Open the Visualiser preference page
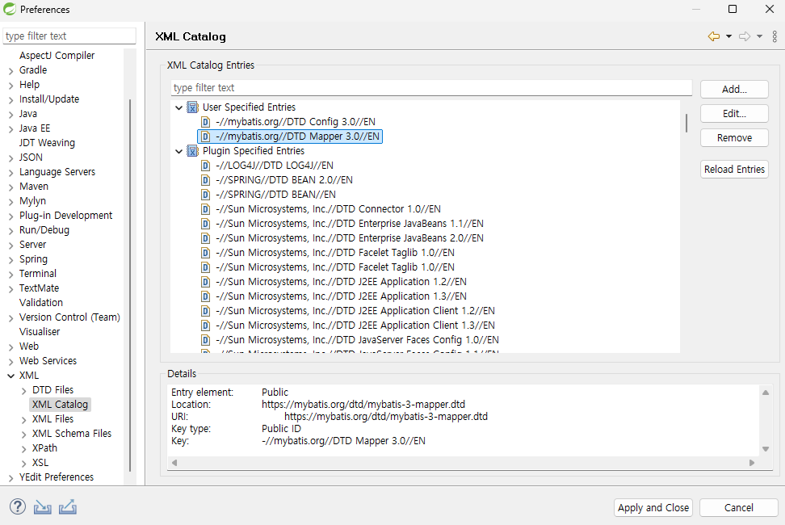The height and width of the screenshot is (525, 785). pyautogui.click(x=40, y=331)
